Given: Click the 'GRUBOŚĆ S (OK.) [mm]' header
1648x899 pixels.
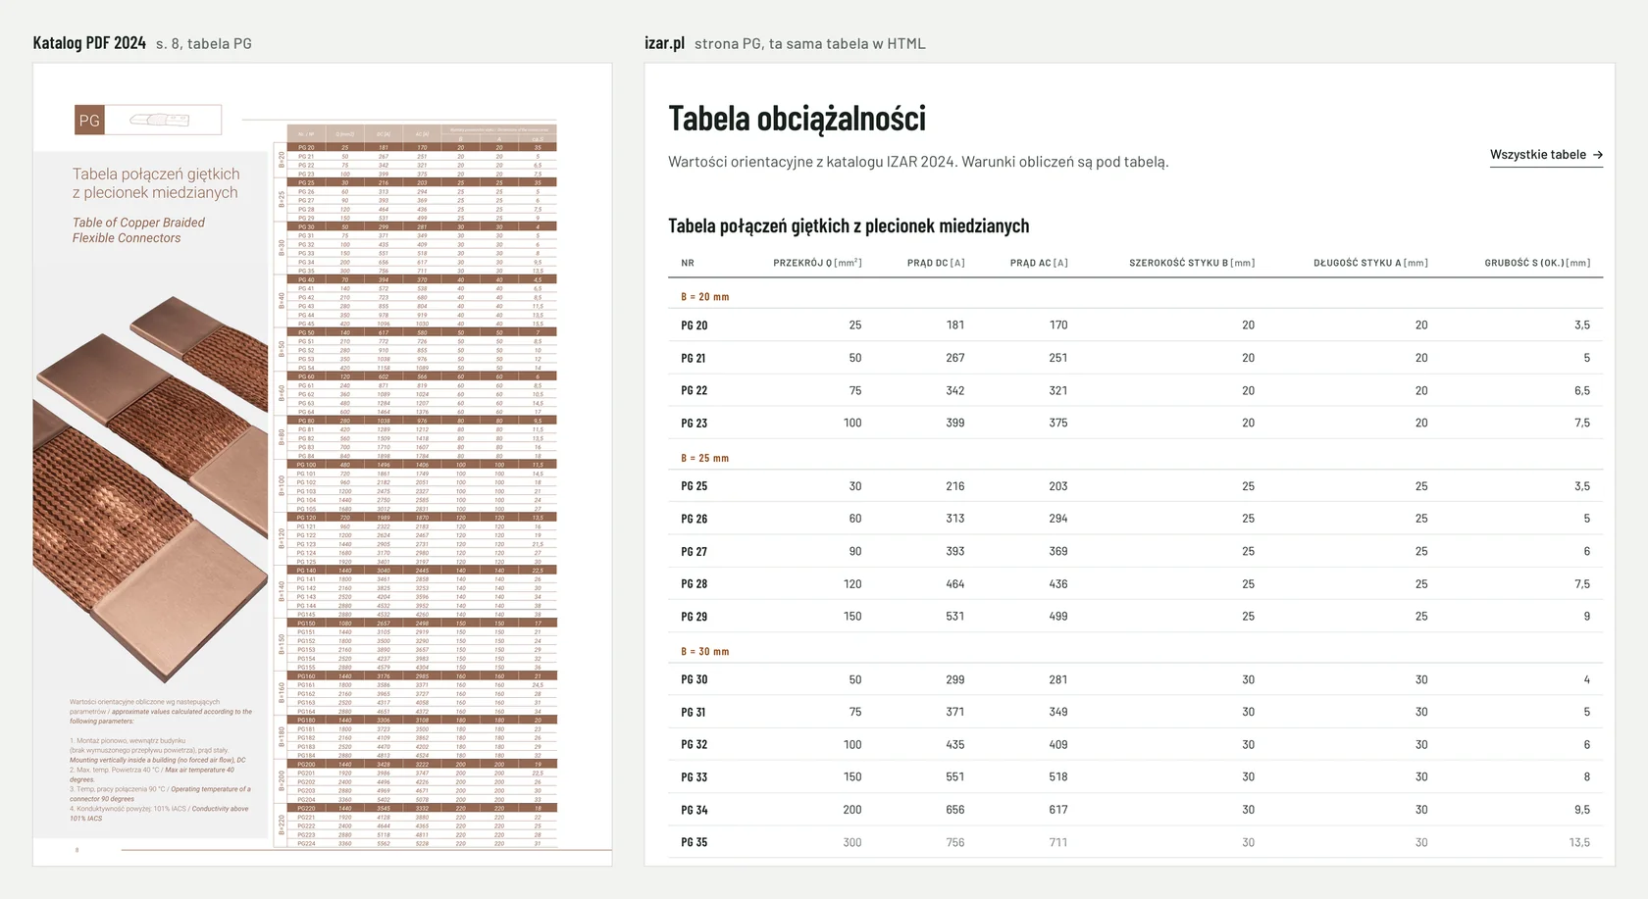Looking at the screenshot, I should pos(1537,263).
